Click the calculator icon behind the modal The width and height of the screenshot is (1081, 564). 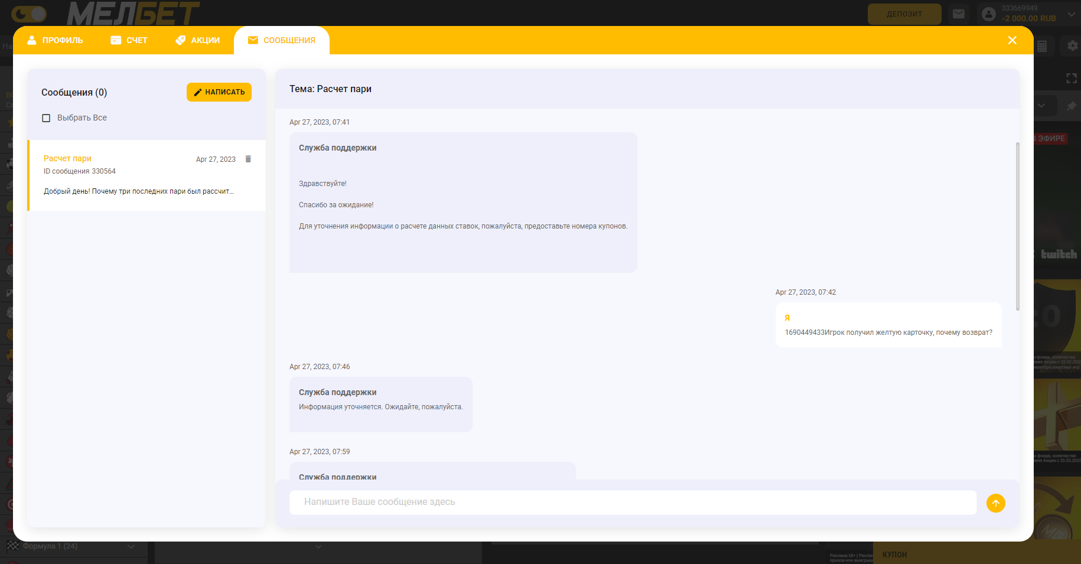click(1042, 46)
